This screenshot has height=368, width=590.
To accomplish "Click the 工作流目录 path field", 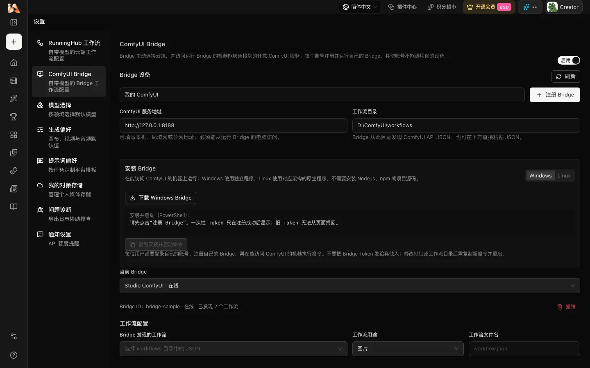I will [x=466, y=126].
